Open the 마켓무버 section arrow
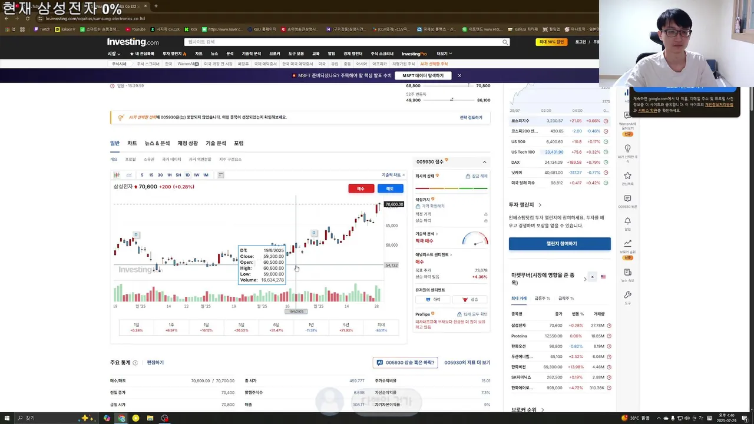This screenshot has height=424, width=754. click(x=585, y=279)
